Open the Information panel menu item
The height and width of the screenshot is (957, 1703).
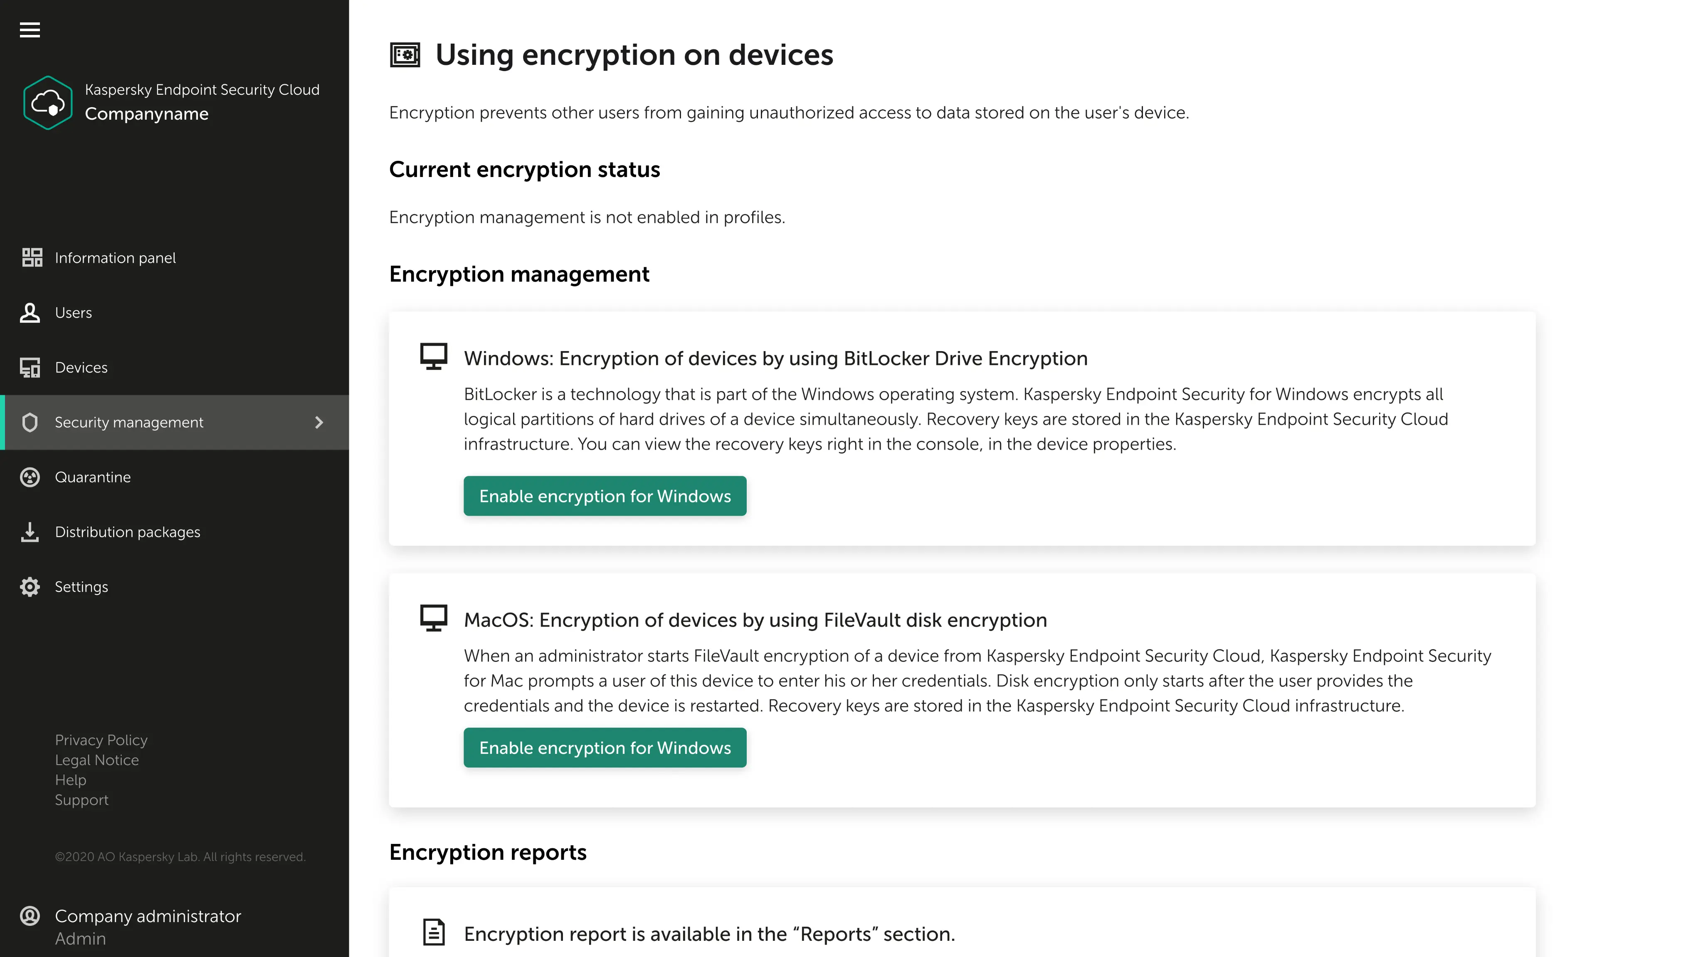[x=115, y=258]
